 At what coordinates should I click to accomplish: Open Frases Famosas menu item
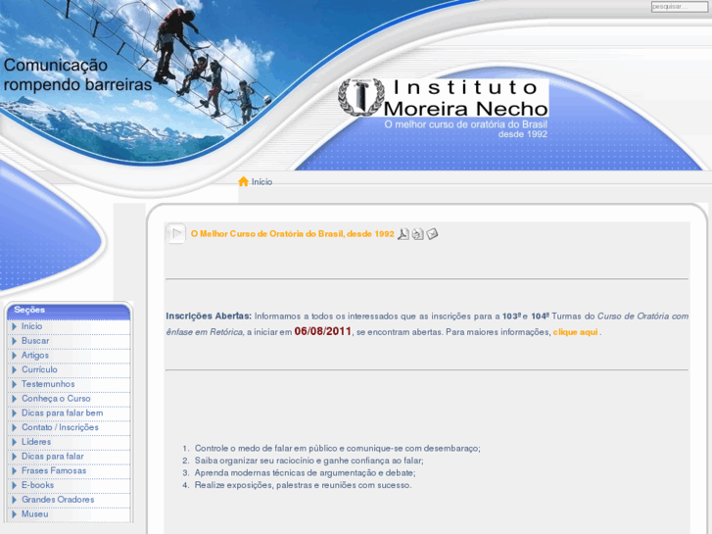point(54,471)
